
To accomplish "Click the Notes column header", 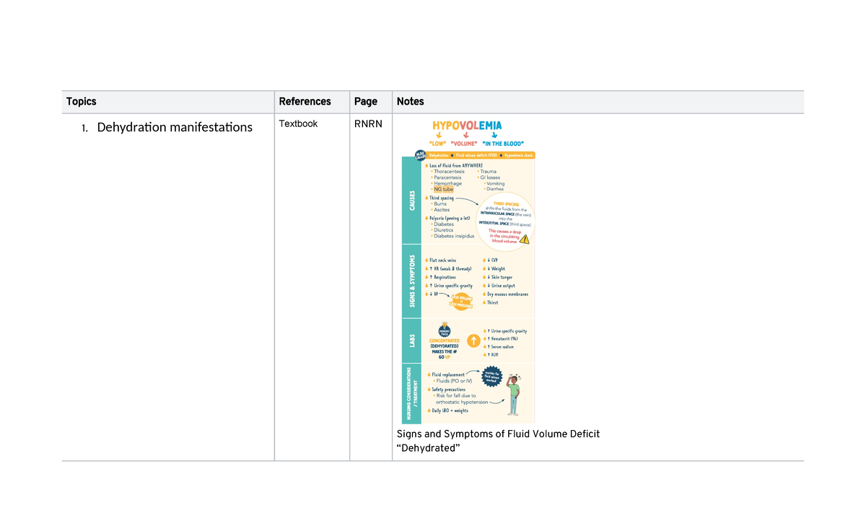I will point(410,102).
